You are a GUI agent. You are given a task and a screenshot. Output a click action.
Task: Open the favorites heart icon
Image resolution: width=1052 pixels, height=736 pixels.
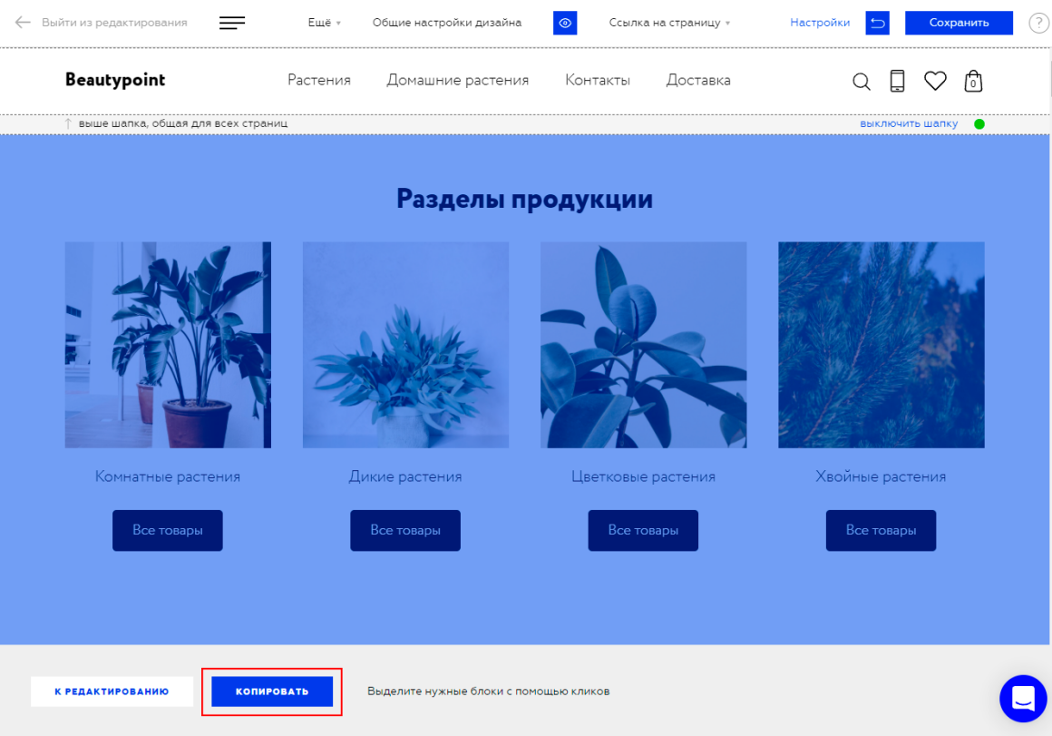pyautogui.click(x=935, y=81)
